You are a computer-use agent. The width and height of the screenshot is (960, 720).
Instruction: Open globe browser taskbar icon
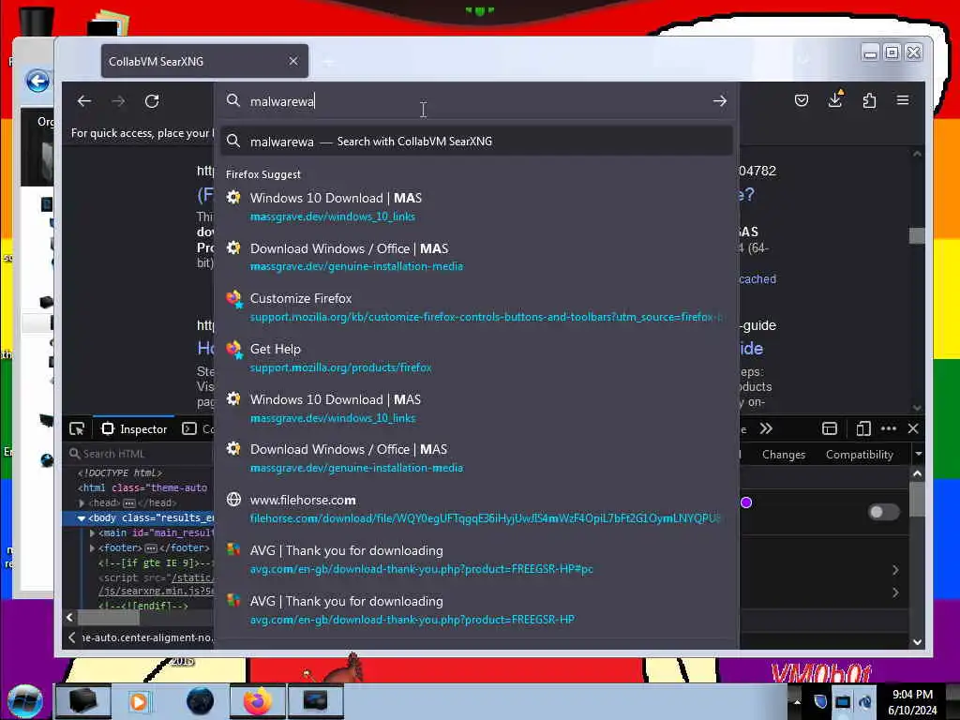tap(200, 701)
